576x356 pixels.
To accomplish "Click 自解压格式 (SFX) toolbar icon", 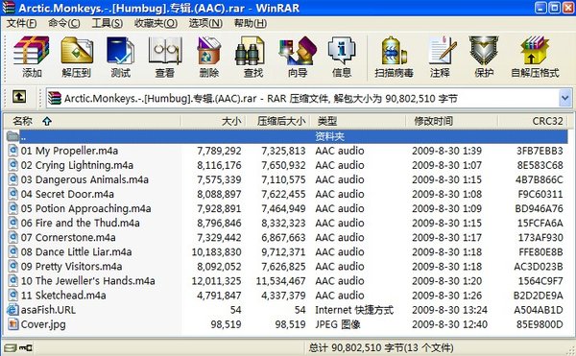I will click(535, 57).
